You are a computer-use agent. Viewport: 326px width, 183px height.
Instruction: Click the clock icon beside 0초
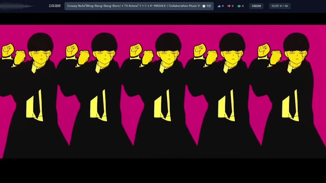(204, 6)
